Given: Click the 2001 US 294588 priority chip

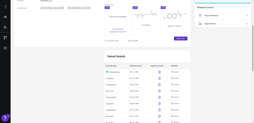Looking at the screenshot, I should tap(79, 8).
